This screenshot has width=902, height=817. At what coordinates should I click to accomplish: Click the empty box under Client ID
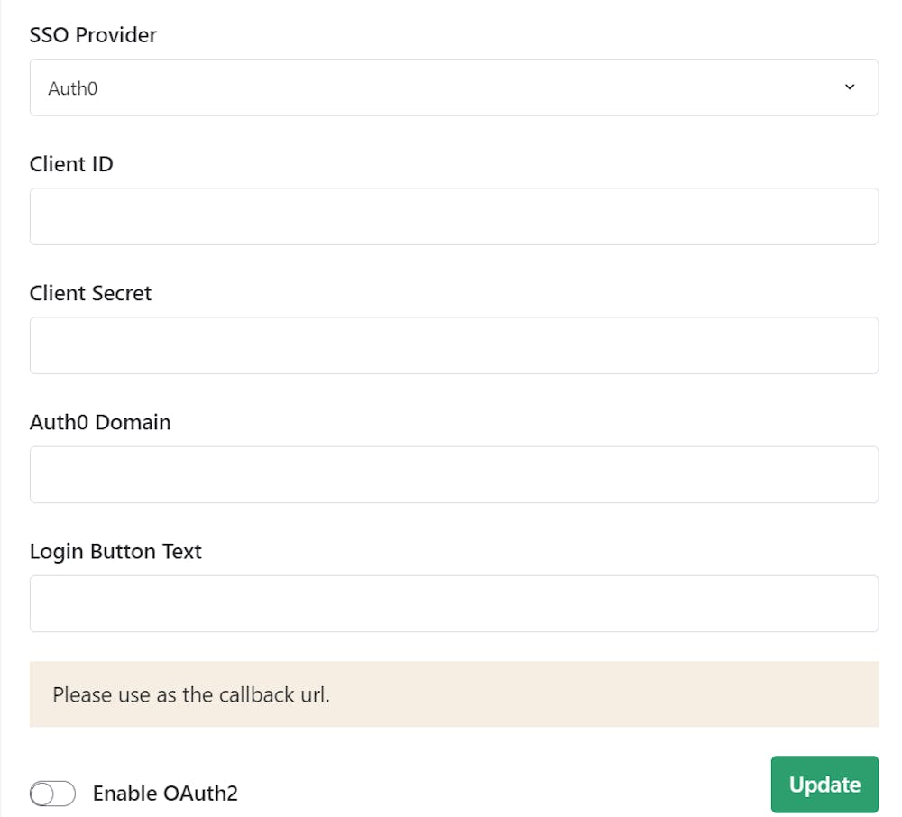(x=454, y=216)
